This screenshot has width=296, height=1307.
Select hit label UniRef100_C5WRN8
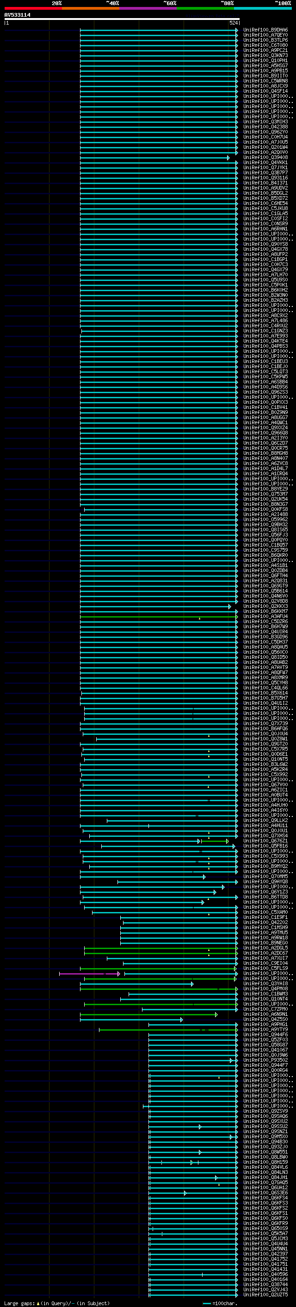265,81
